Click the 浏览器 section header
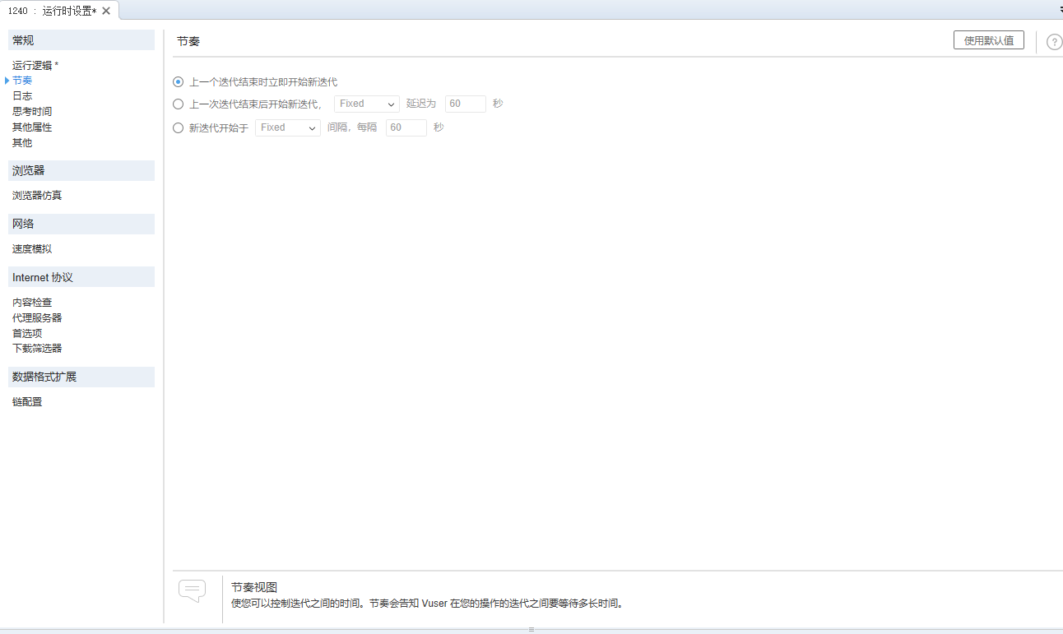Viewport: 1063px width, 634px height. point(81,171)
